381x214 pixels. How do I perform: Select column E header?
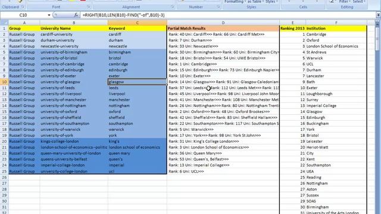[x=292, y=23]
